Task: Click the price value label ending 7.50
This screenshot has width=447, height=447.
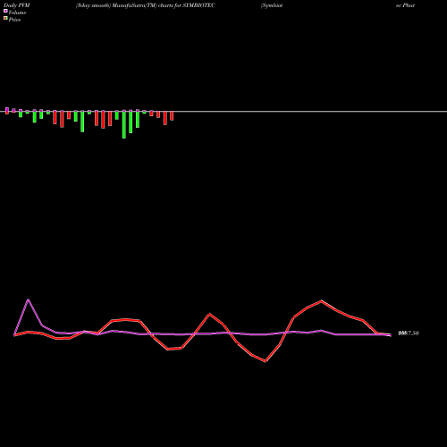Action: pyautogui.click(x=409, y=333)
